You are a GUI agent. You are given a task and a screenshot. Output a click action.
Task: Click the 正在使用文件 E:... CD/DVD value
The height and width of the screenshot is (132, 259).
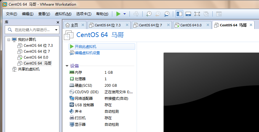[119, 92]
